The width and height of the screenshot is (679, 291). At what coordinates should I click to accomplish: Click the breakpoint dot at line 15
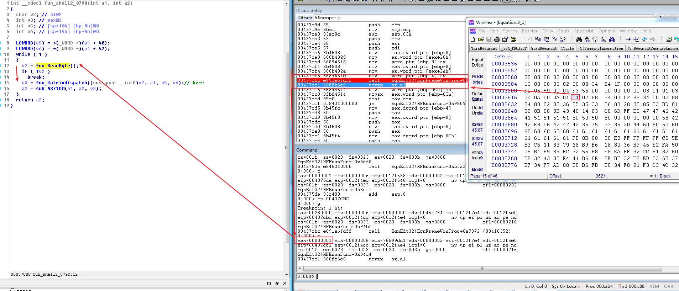1,83
